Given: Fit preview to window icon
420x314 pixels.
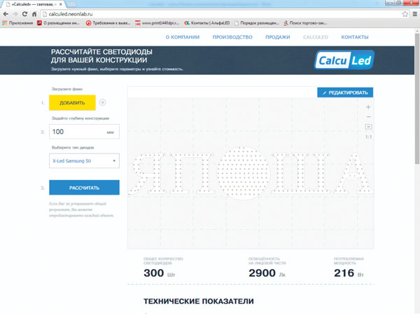Looking at the screenshot, I should tap(369, 127).
